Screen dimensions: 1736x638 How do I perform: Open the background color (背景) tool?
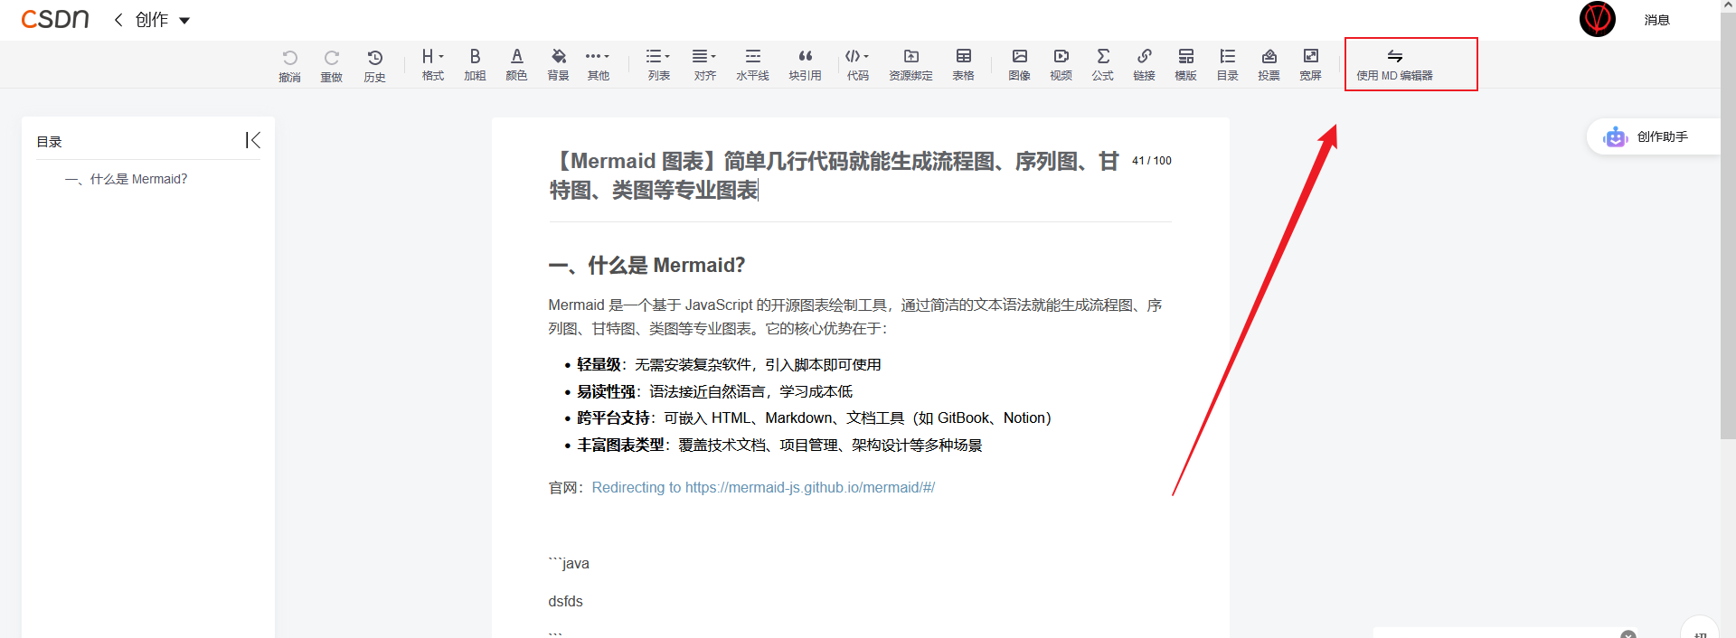point(558,64)
